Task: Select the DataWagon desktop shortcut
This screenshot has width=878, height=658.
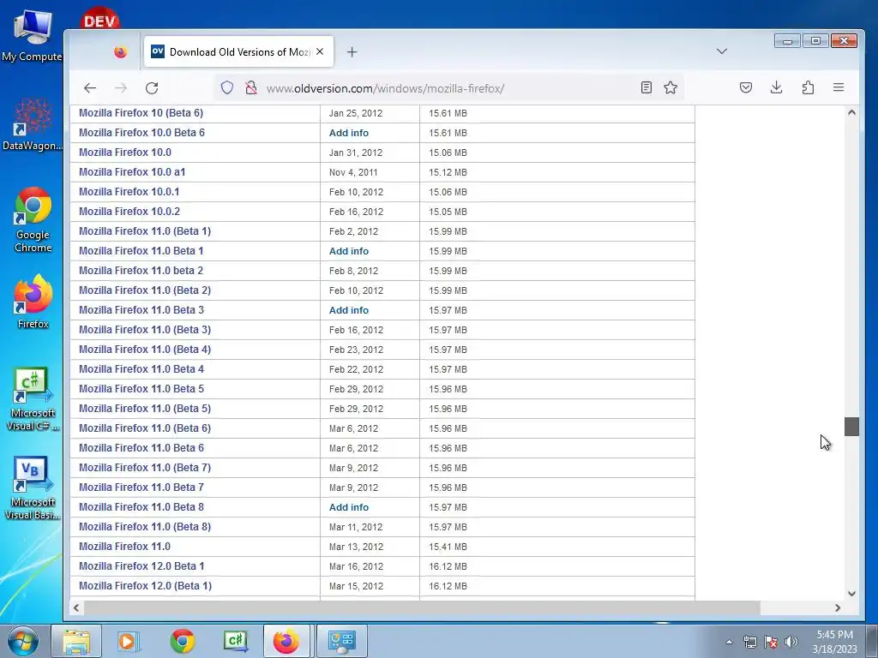Action: (32, 125)
